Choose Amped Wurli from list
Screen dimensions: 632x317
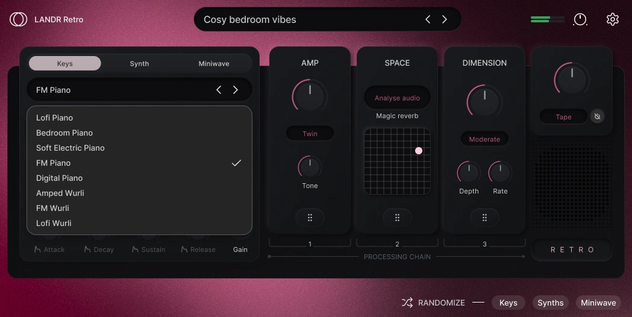coord(139,193)
